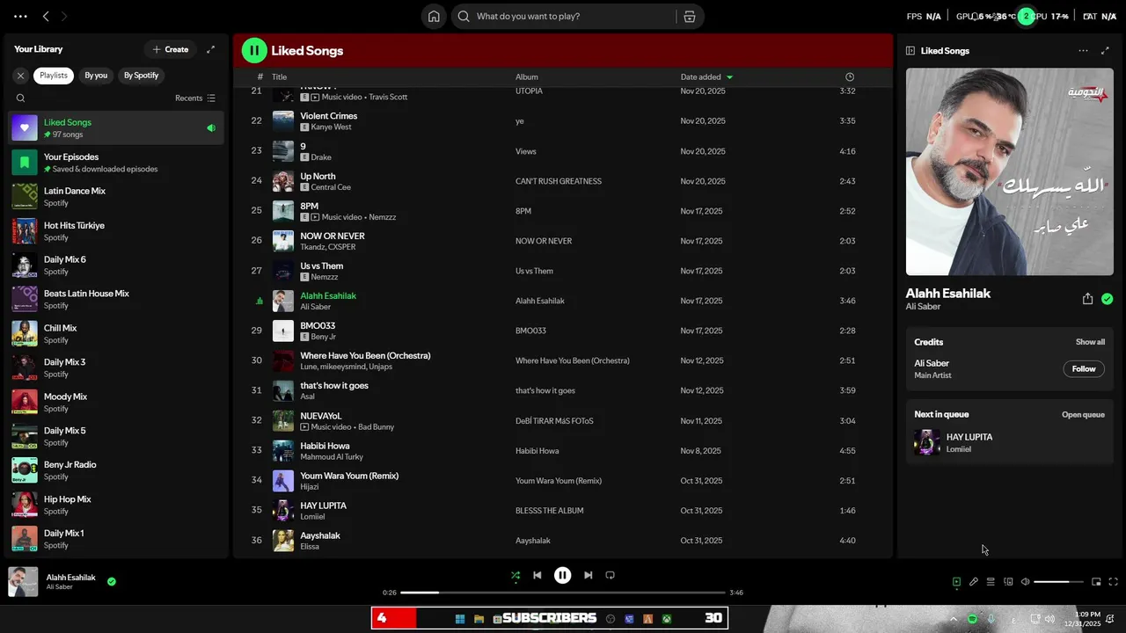Show hidden icons in Windows system tray
Viewport: 1126px width, 633px height.
pyautogui.click(x=953, y=619)
